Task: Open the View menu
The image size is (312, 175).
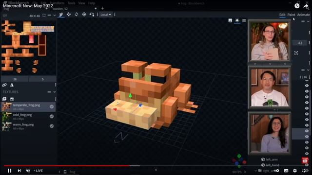Action: 81,3
